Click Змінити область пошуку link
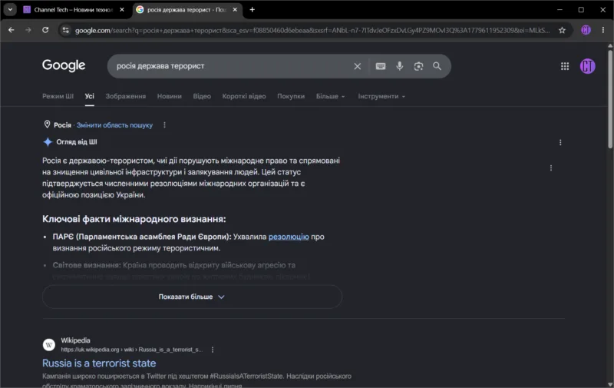The image size is (614, 388). click(114, 125)
